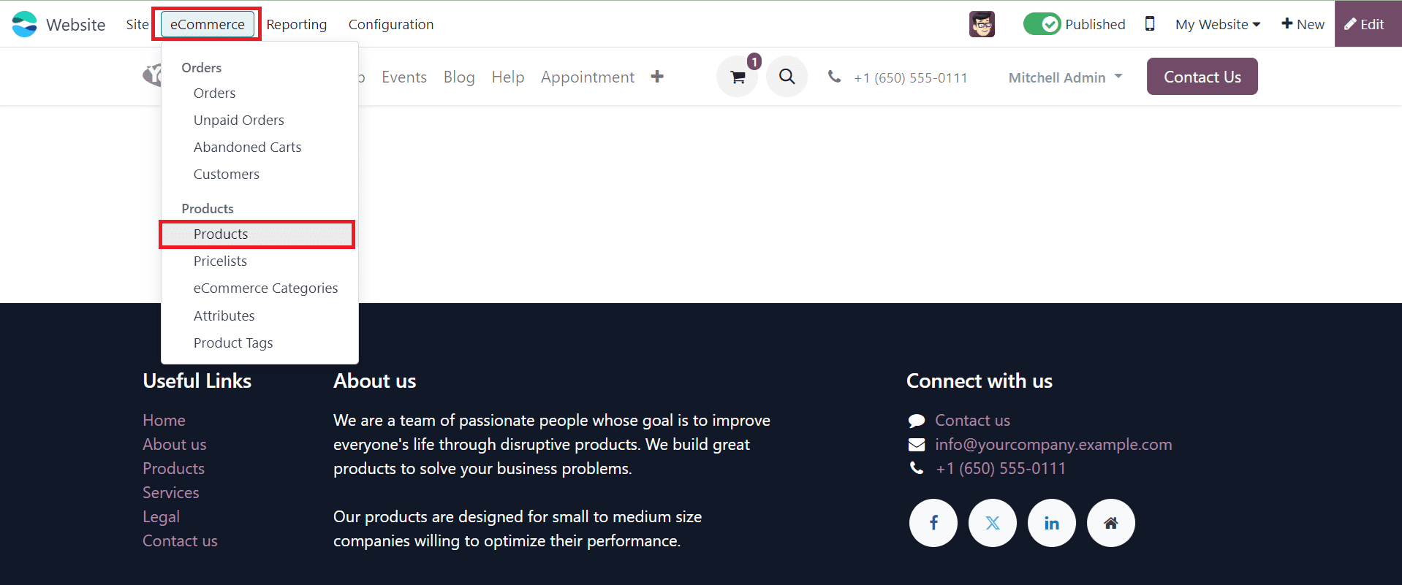Click Contact us under Connect with us
The image size is (1402, 585).
(972, 421)
